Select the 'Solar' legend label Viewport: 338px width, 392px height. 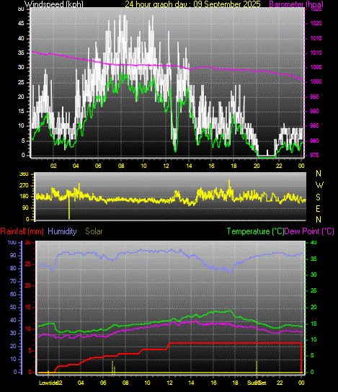(94, 231)
